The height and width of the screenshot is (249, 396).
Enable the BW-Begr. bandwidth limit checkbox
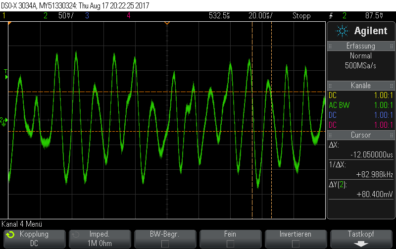165,244
